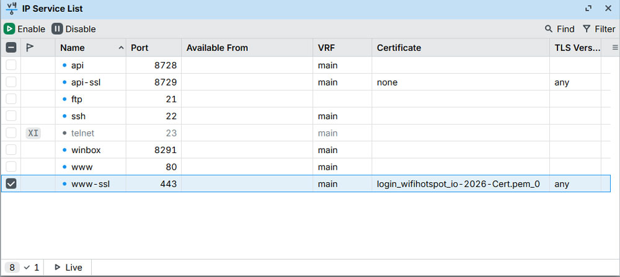Viewport: 620px width, 277px height.
Task: Sort by the Name column arrow
Action: [120, 48]
